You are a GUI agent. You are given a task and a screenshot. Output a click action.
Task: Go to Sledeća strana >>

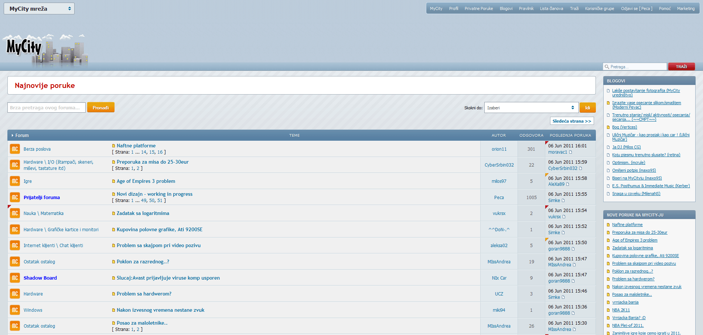[572, 121]
